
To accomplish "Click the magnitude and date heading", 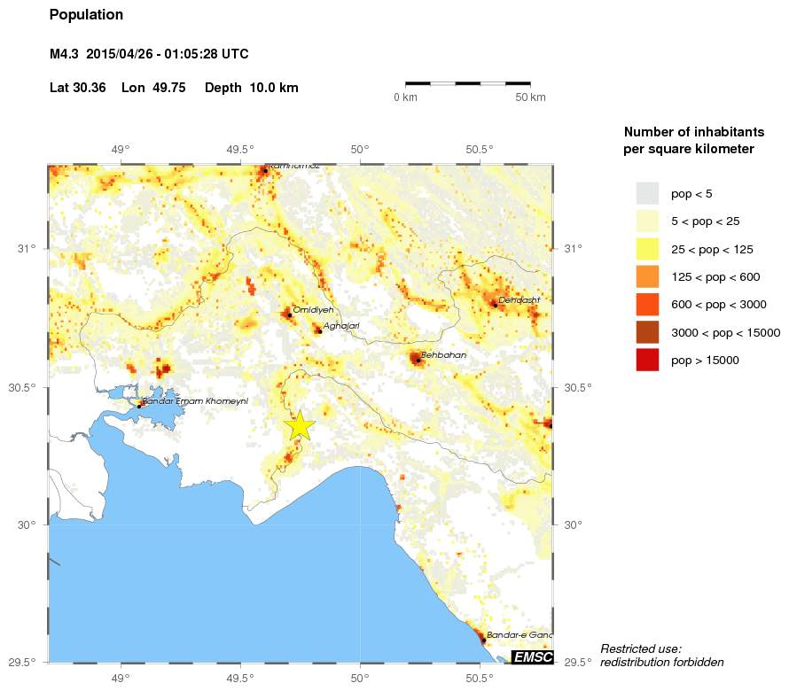I will [149, 55].
